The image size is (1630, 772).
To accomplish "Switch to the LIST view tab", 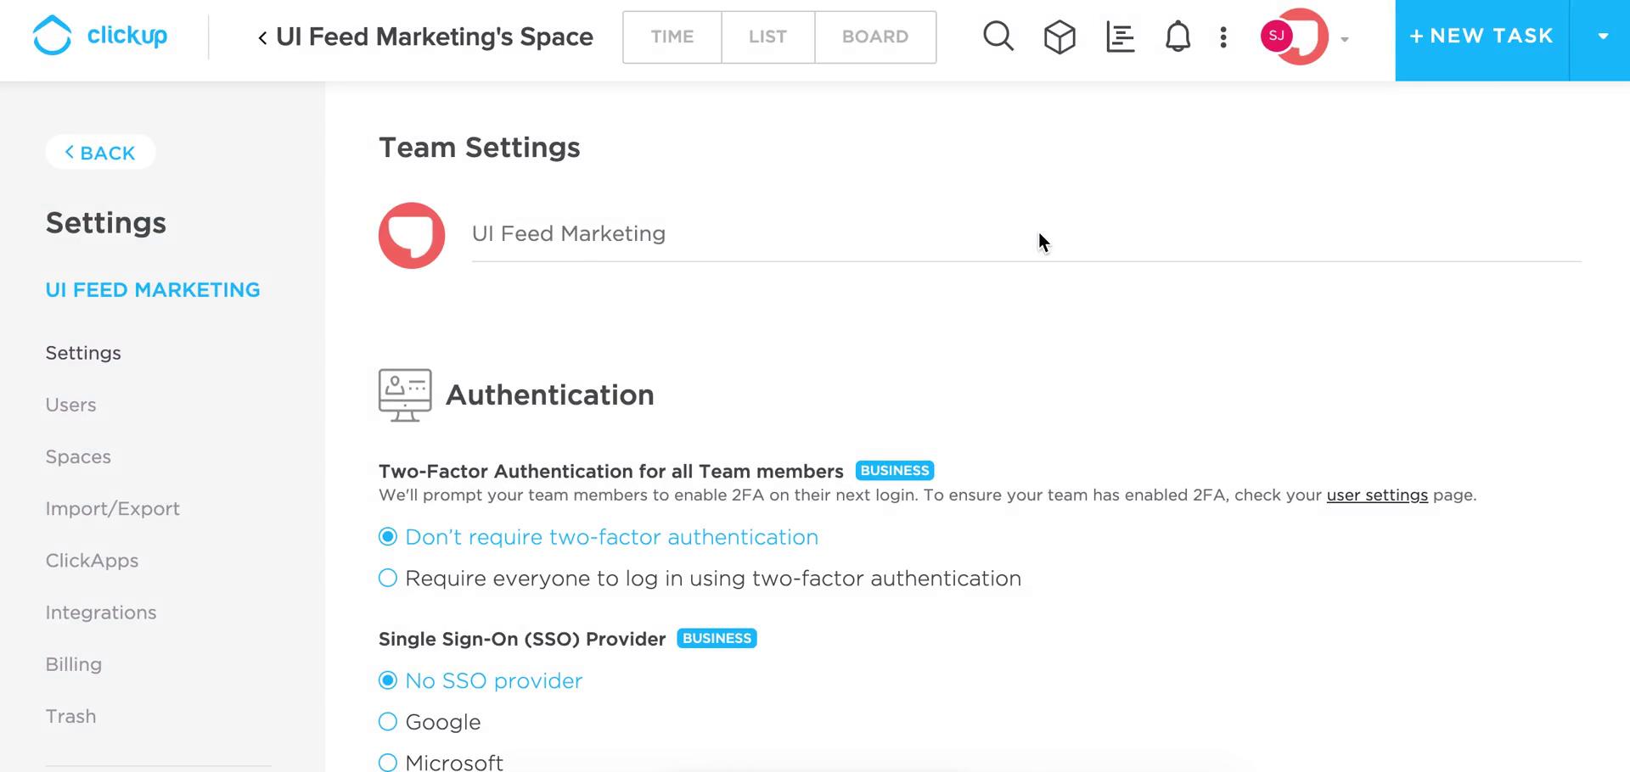I will click(767, 37).
